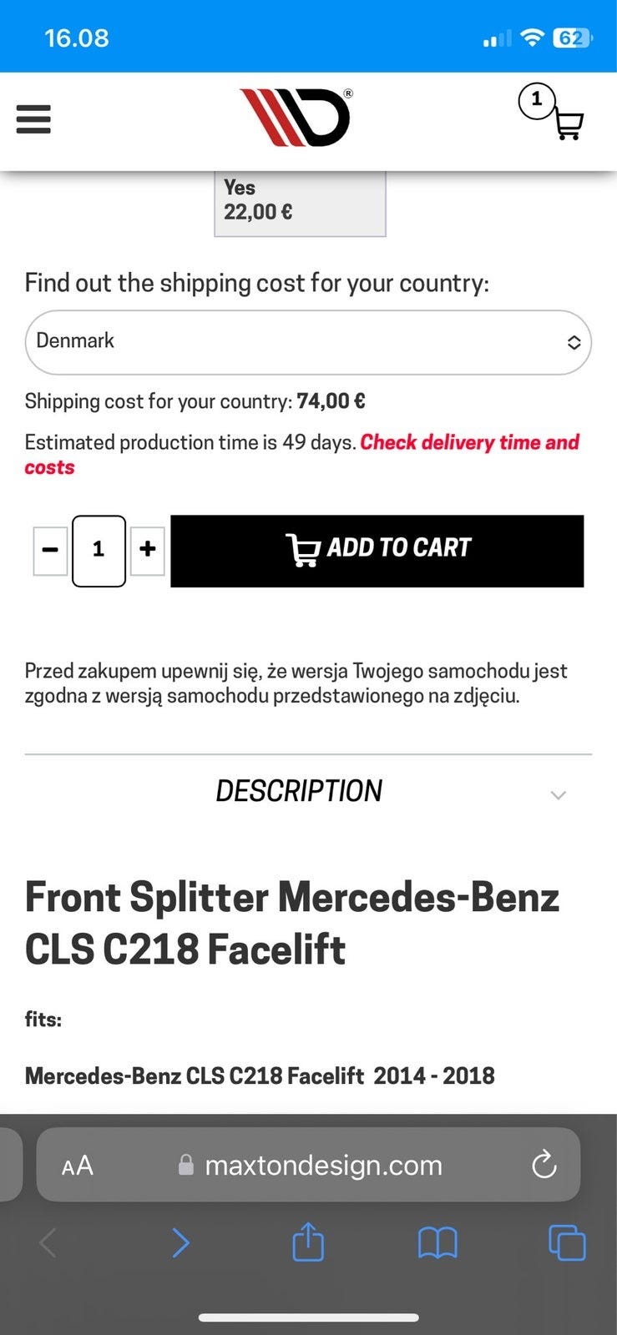617x1335 pixels.
Task: Expand the Description section
Action: (x=299, y=791)
